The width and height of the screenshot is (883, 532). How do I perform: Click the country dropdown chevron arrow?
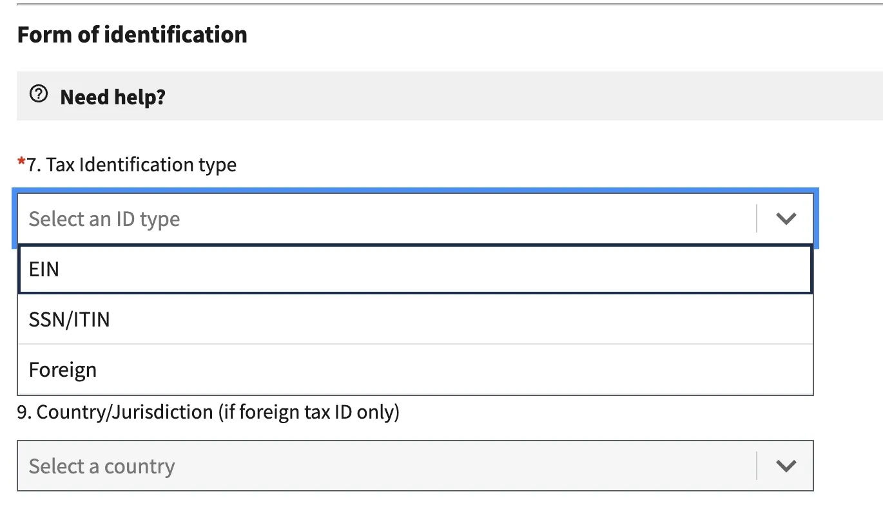point(786,466)
